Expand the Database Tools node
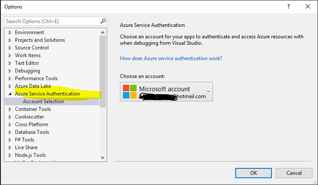This screenshot has width=318, height=185. (x=10, y=133)
